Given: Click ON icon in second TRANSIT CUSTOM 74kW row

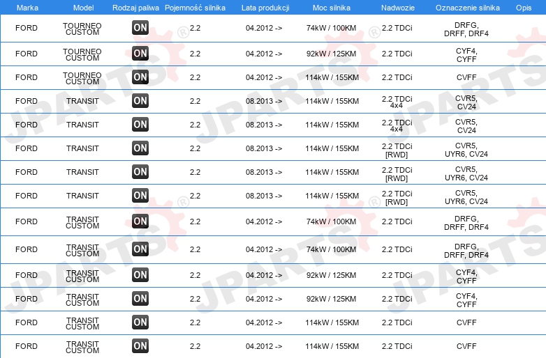Looking at the screenshot, I should click(140, 249).
